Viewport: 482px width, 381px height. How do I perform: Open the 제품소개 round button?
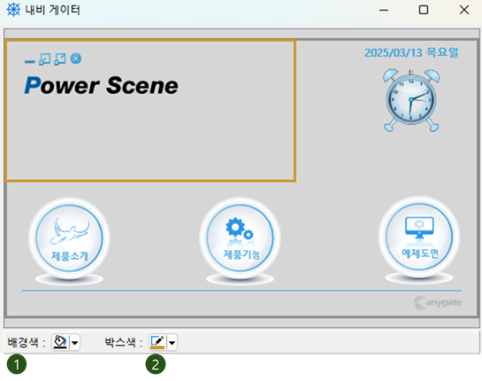pos(69,237)
